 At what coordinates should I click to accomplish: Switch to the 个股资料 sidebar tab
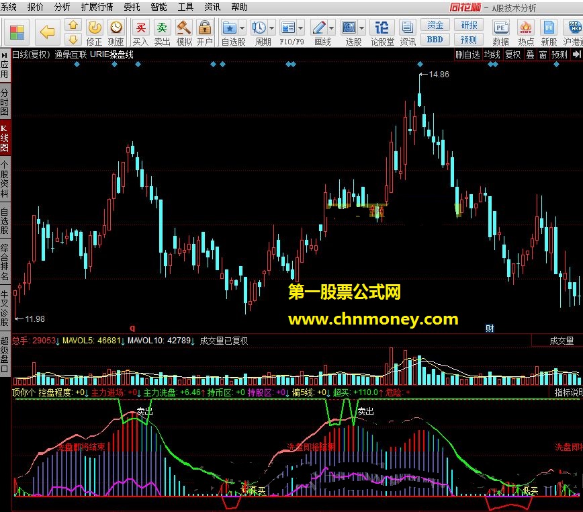coord(5,179)
